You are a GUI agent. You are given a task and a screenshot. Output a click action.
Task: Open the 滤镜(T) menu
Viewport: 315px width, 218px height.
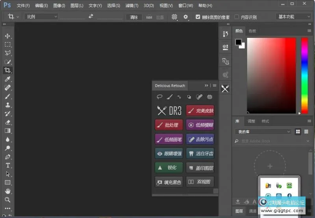coord(132,6)
